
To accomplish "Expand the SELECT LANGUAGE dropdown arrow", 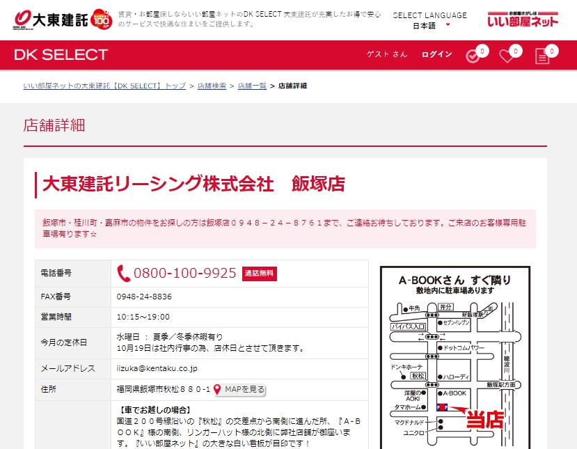I will [x=448, y=25].
